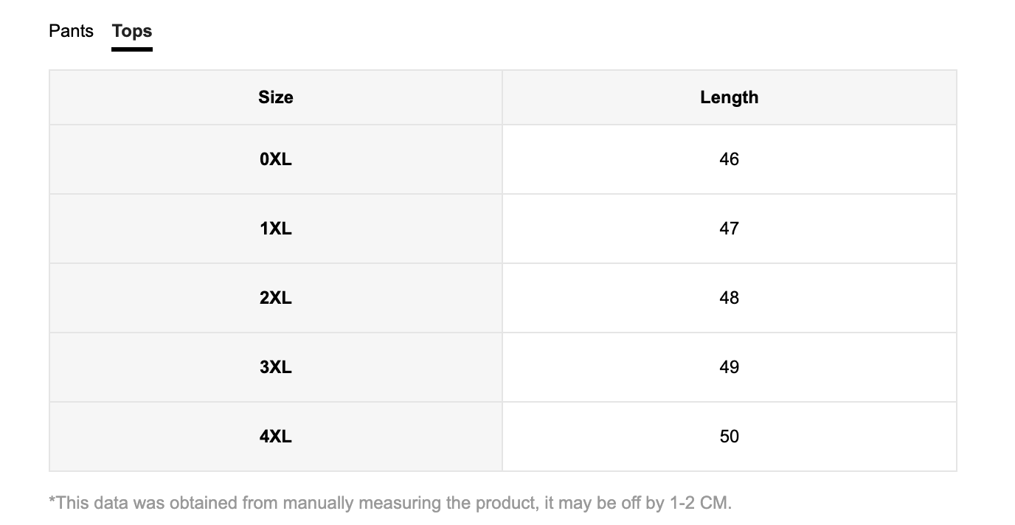Pick the 1XL size cell
The height and width of the screenshot is (525, 1015).
[x=276, y=229]
